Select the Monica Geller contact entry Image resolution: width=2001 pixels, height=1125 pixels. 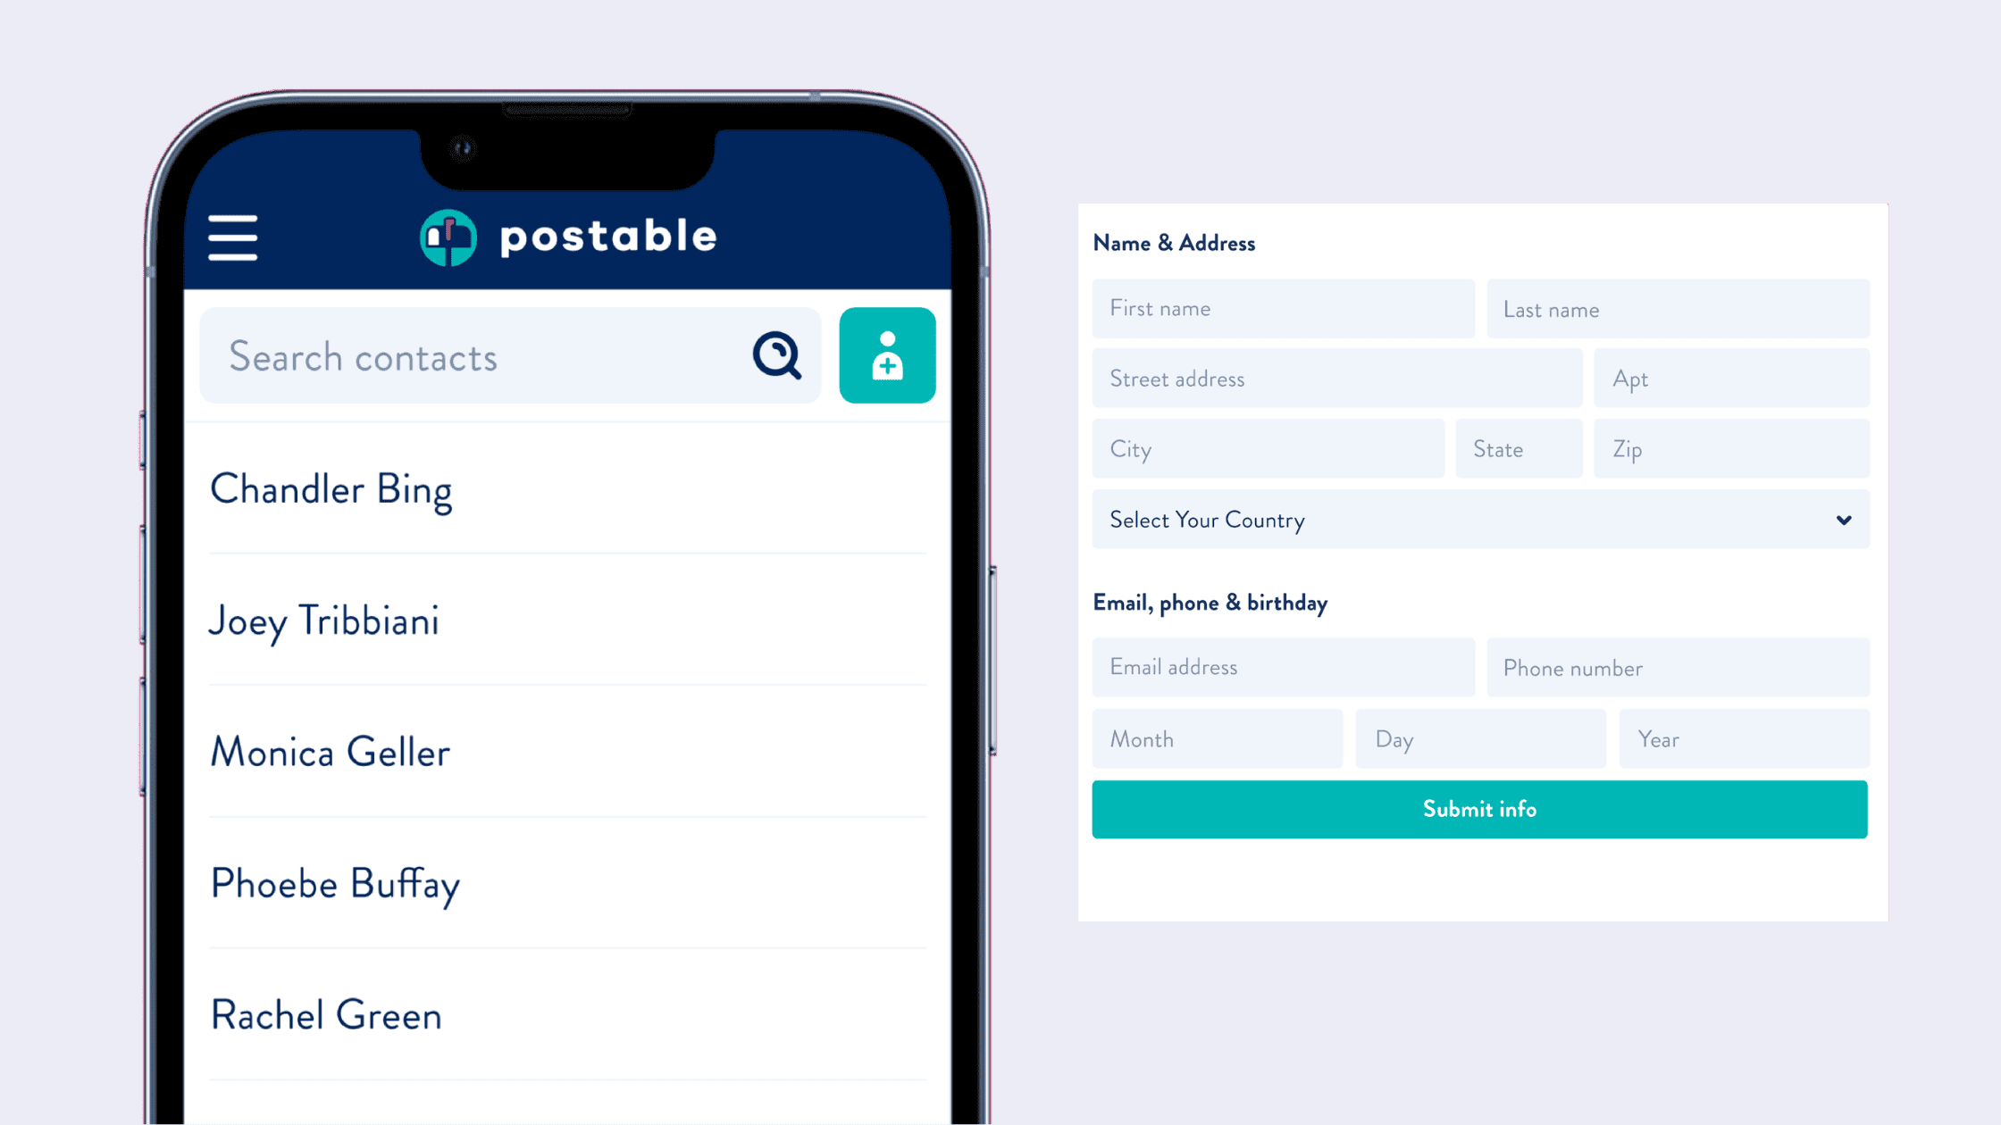330,752
